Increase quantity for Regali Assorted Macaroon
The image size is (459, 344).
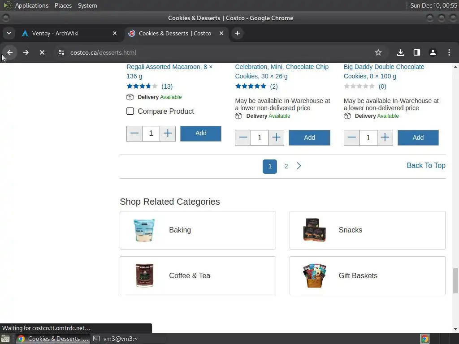pos(168,133)
